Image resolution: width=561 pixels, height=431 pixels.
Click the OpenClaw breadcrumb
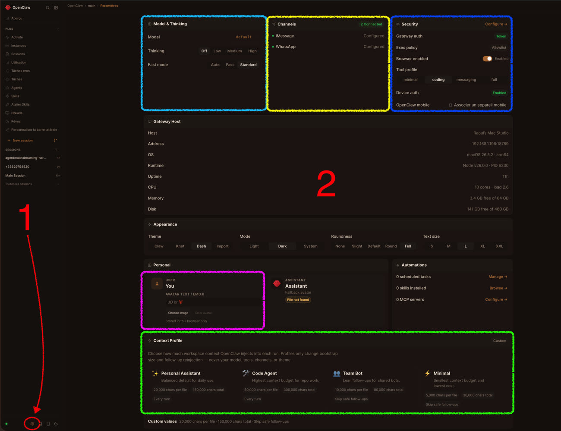(75, 6)
